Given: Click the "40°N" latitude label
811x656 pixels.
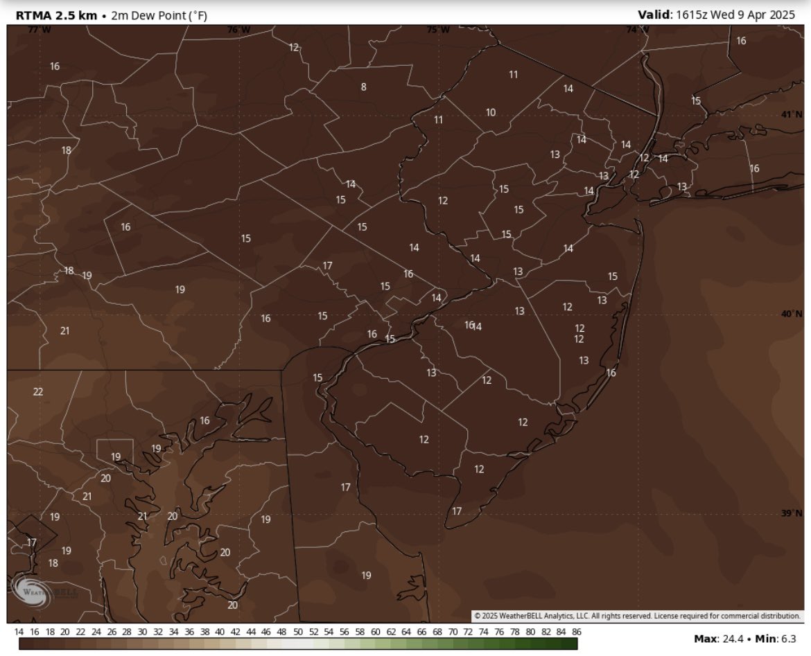Looking at the screenshot, I should [x=792, y=314].
